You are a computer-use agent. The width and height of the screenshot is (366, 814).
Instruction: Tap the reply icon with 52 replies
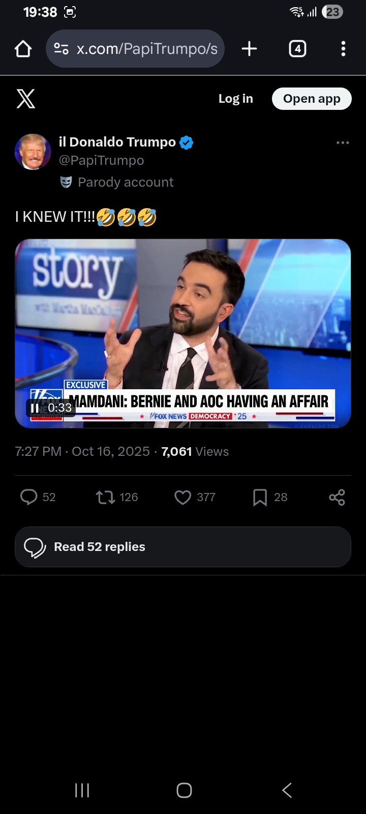pyautogui.click(x=29, y=497)
